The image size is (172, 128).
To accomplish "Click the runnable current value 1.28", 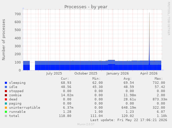I will [x=67, y=112].
